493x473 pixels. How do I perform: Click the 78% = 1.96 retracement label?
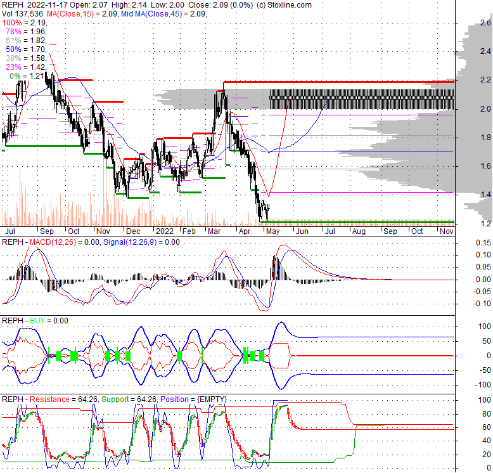26,32
